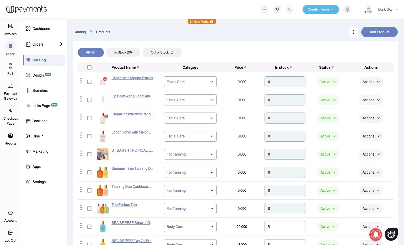Viewport: 404px width, 245px height.
Task: Click the Lotion Tonic with Melon thumbnail
Action: click(103, 136)
